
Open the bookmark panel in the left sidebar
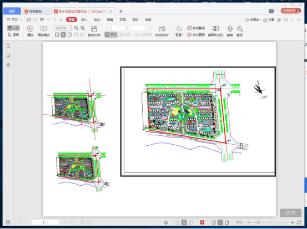(x=8, y=47)
